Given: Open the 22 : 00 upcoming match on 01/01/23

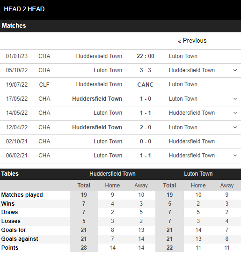Looking at the screenshot, I should point(146,56).
